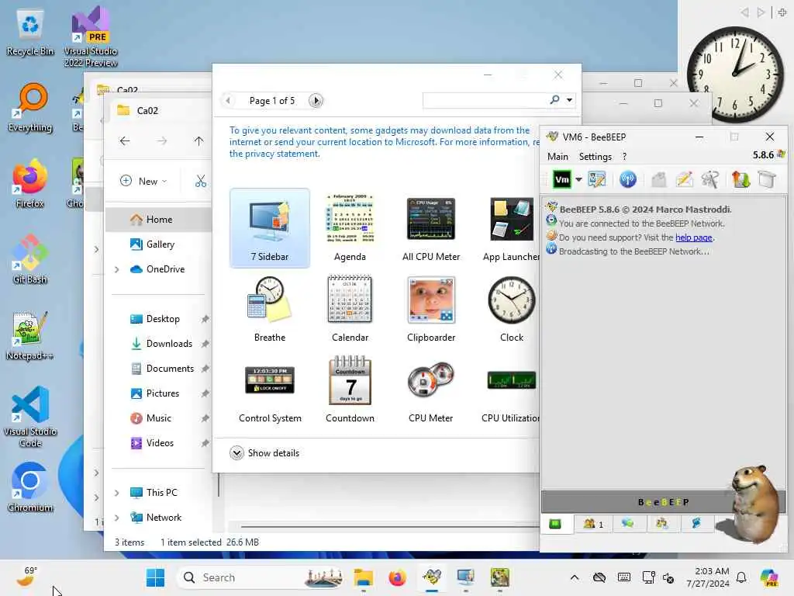Screen dimensions: 794x596
Task: Select the App Launcher gadget
Action: pyautogui.click(x=512, y=227)
